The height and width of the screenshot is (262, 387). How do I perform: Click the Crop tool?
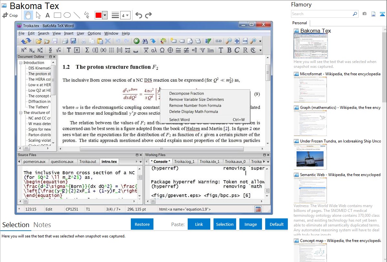tap(10, 15)
